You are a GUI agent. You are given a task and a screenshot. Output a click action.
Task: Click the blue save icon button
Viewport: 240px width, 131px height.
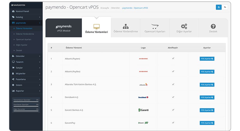pos(219,7)
